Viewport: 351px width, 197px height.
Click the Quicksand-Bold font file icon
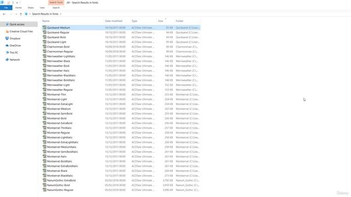[44, 37]
